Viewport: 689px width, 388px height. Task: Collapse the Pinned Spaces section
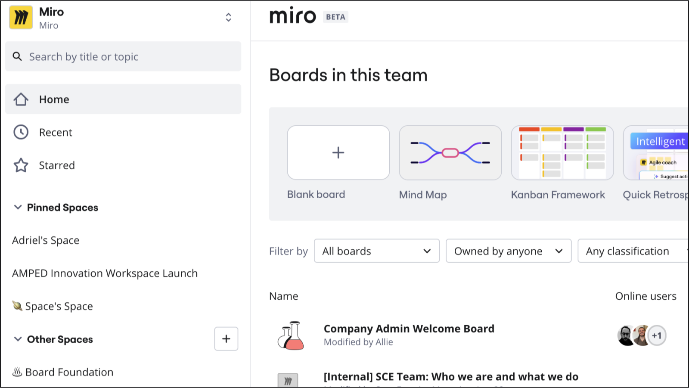tap(18, 207)
